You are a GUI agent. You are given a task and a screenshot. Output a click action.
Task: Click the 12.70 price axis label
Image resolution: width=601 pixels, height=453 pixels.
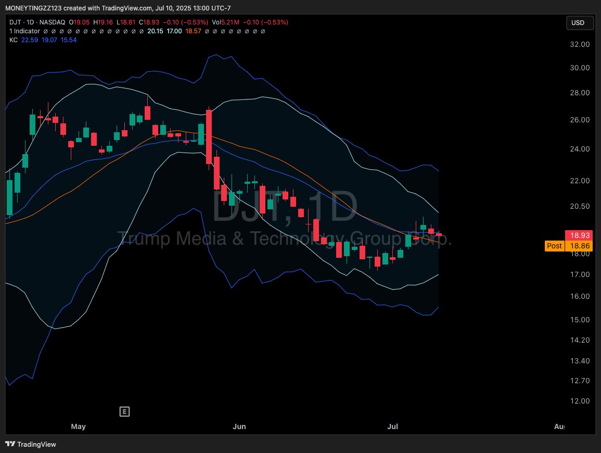[x=580, y=381]
